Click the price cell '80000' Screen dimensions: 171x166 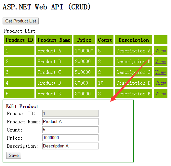click(x=84, y=83)
